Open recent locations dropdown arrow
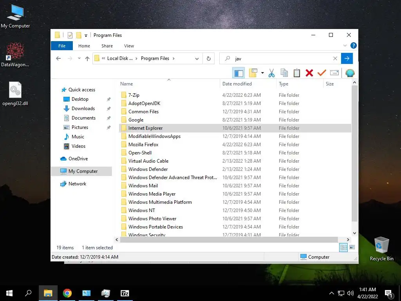Screen dimensions: 401x301 pos(79,59)
